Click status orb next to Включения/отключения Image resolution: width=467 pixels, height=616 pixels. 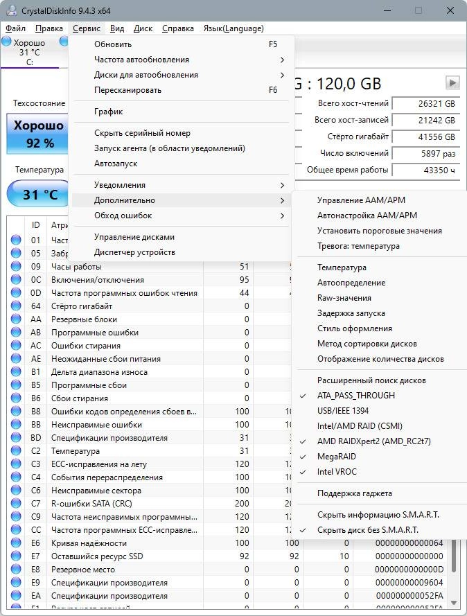(16, 280)
